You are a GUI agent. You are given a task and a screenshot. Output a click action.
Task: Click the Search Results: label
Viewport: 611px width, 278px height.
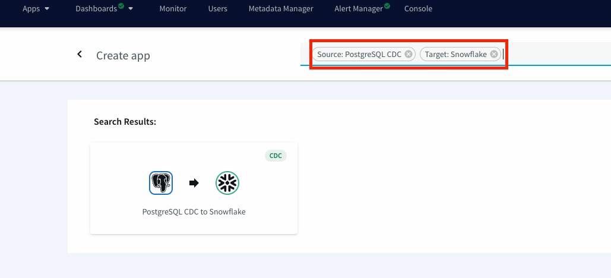click(125, 122)
